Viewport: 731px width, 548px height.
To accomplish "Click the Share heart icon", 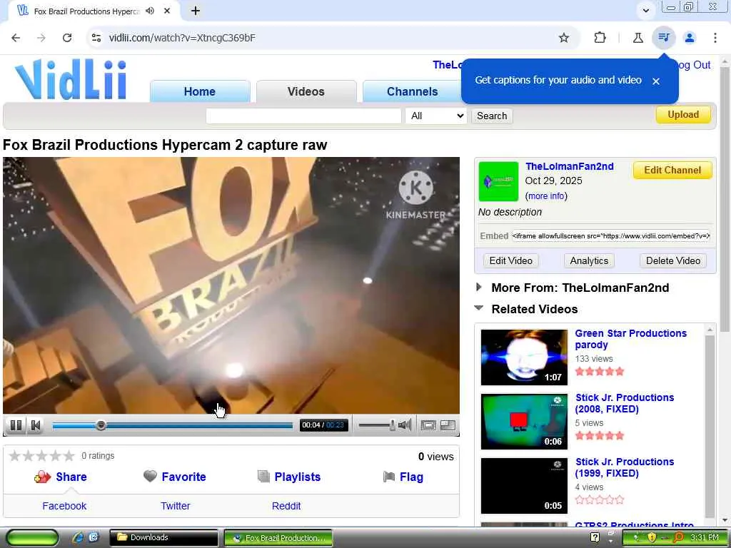I will pyautogui.click(x=42, y=477).
